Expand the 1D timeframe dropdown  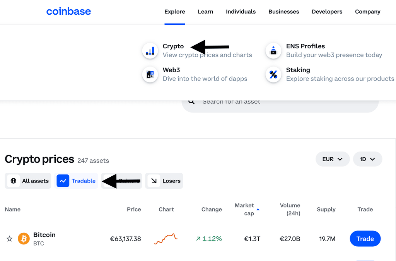tap(367, 159)
